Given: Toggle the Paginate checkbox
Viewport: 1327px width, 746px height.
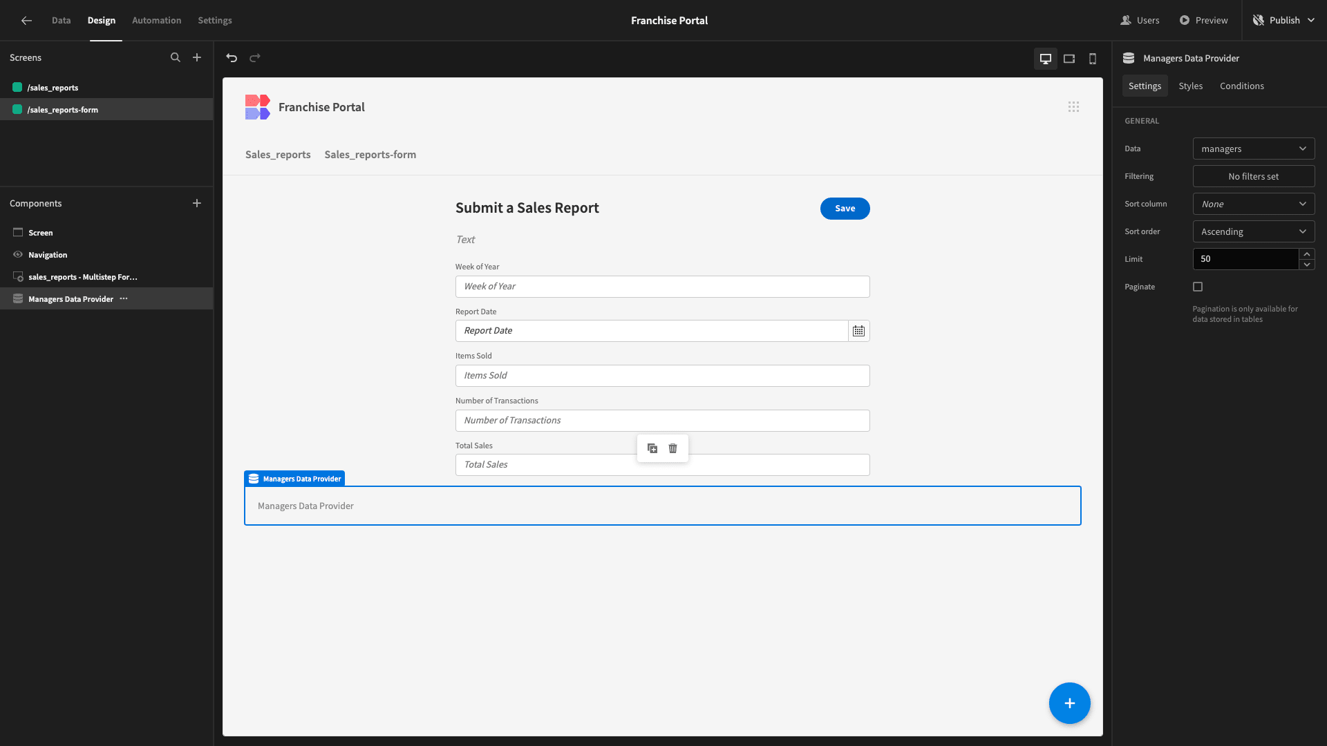Looking at the screenshot, I should (x=1198, y=287).
